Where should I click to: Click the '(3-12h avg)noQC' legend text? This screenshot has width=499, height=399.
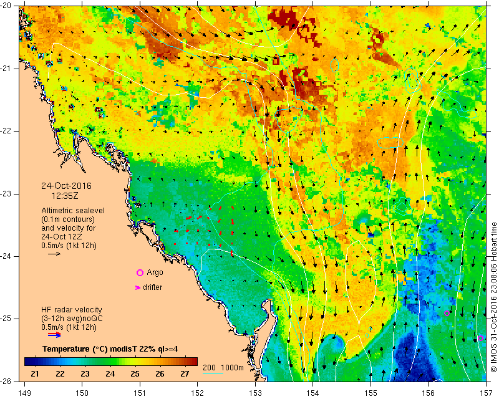pos(72,319)
